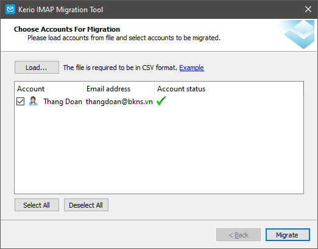Start migration with the Migrate button
This screenshot has width=318, height=249.
[x=288, y=235]
